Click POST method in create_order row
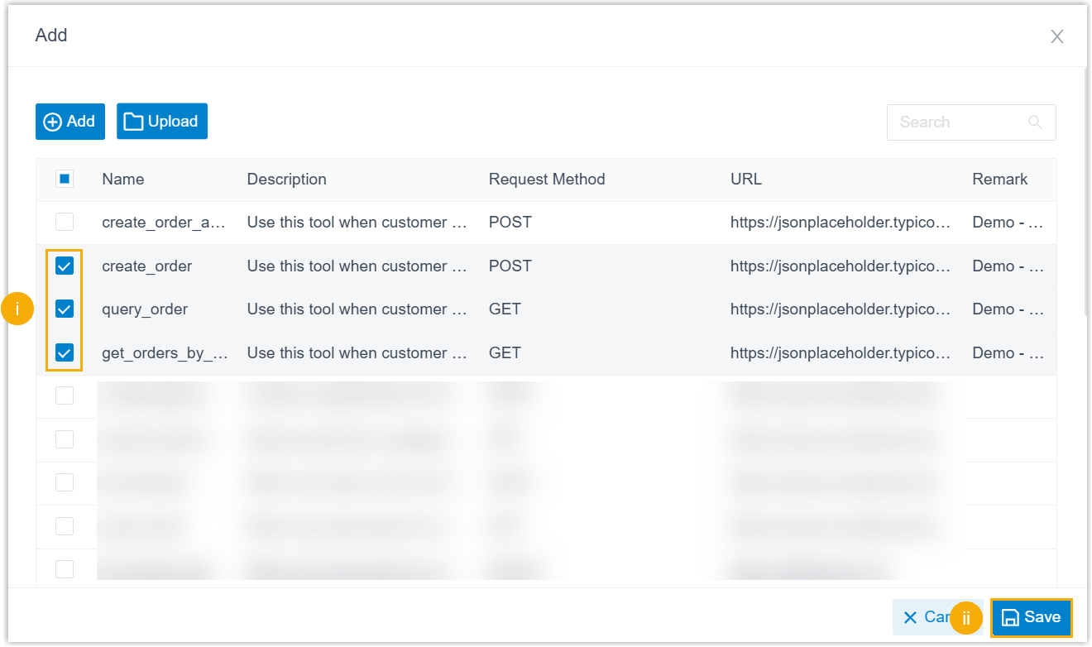 pyautogui.click(x=510, y=266)
